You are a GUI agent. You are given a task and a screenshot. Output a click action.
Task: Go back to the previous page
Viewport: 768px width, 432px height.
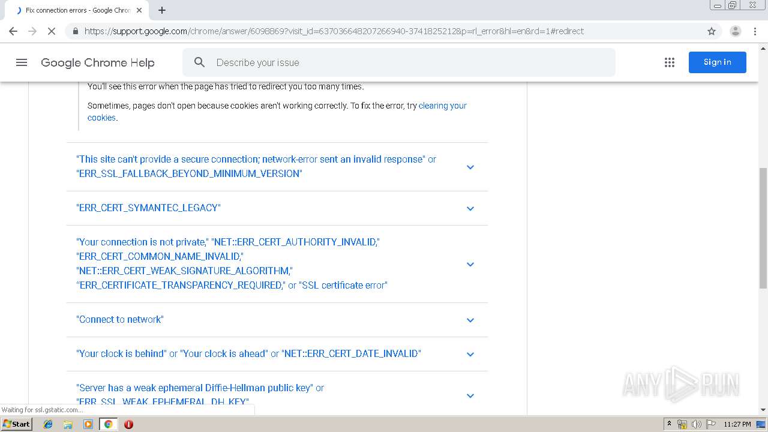click(x=13, y=31)
